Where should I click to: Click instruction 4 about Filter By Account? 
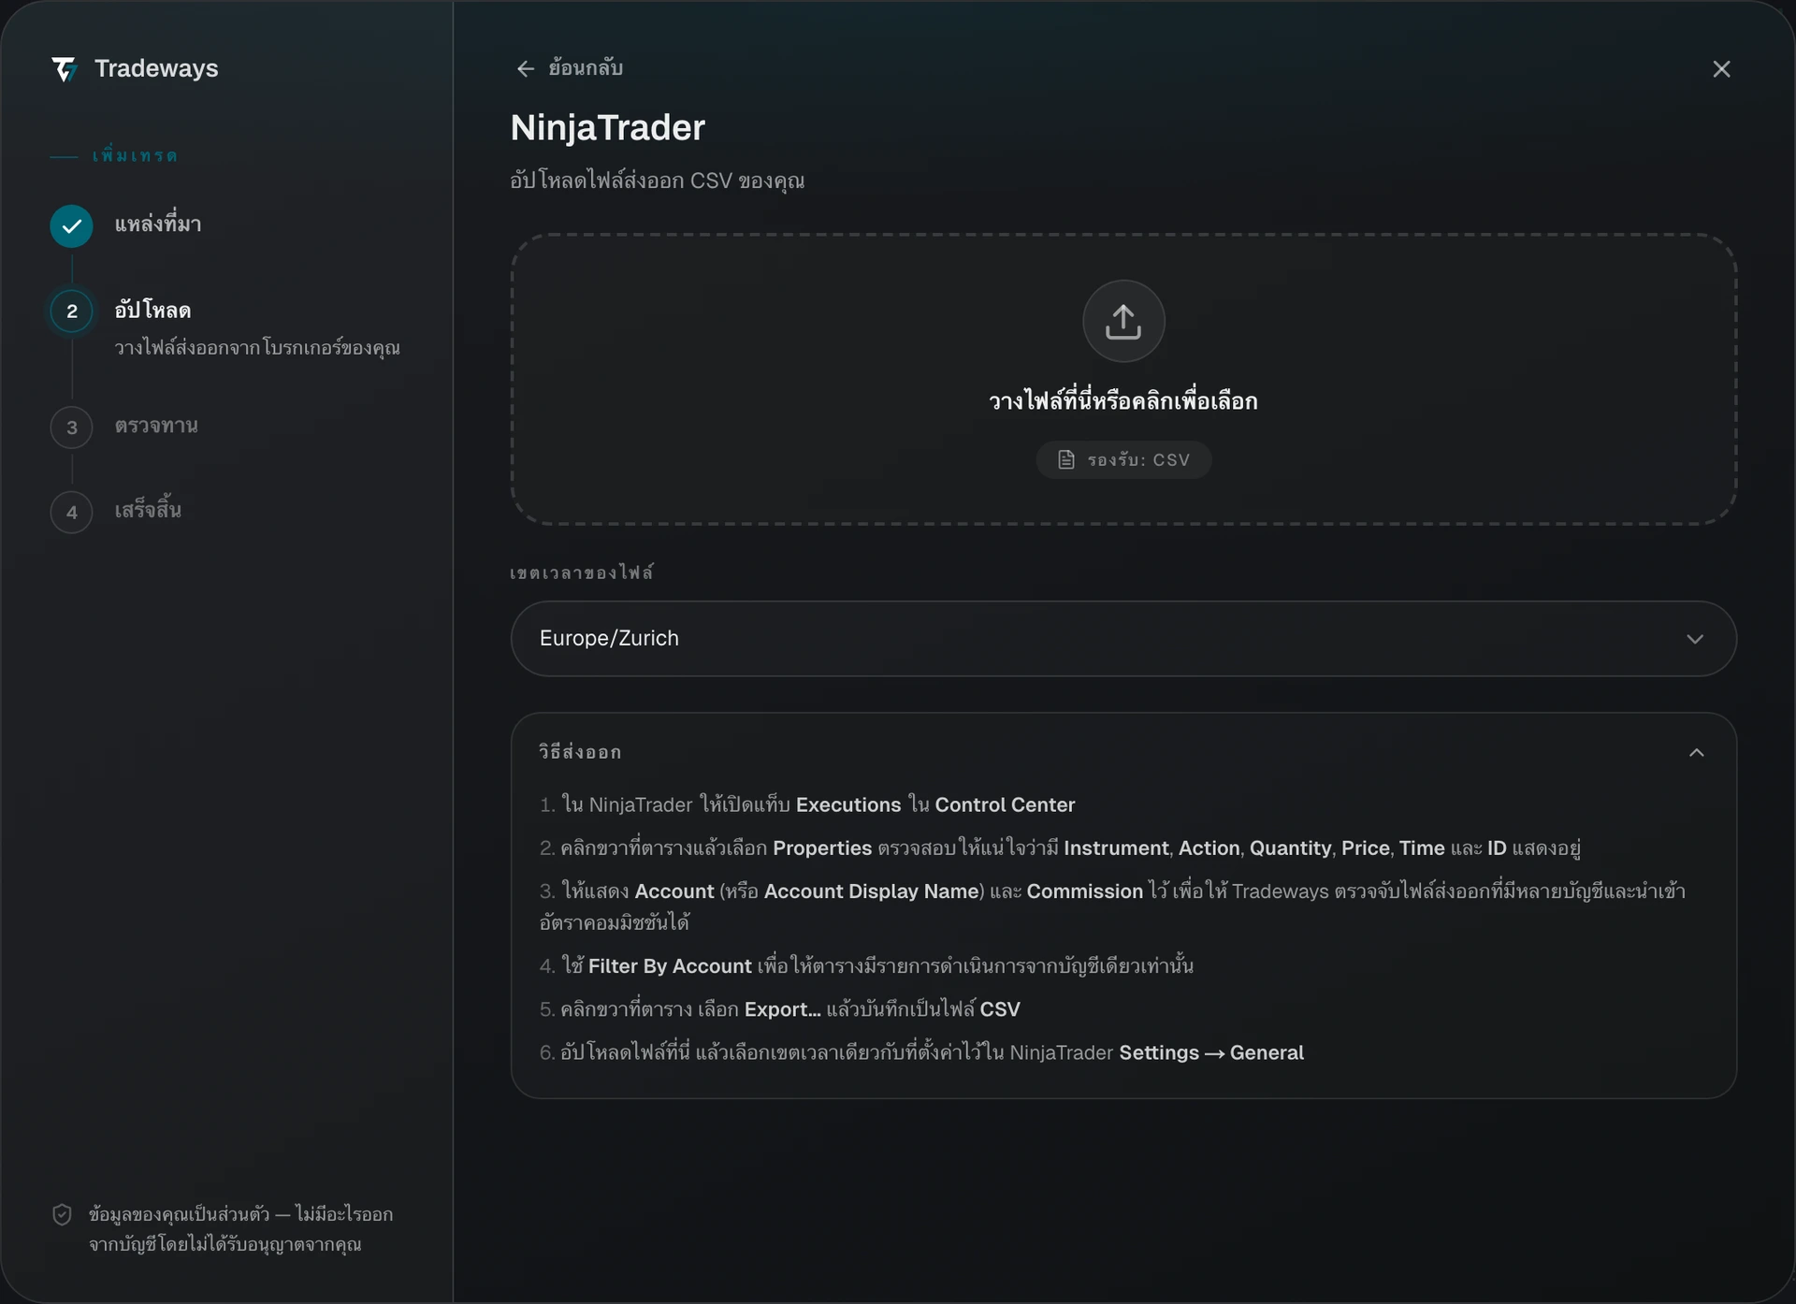click(x=866, y=965)
